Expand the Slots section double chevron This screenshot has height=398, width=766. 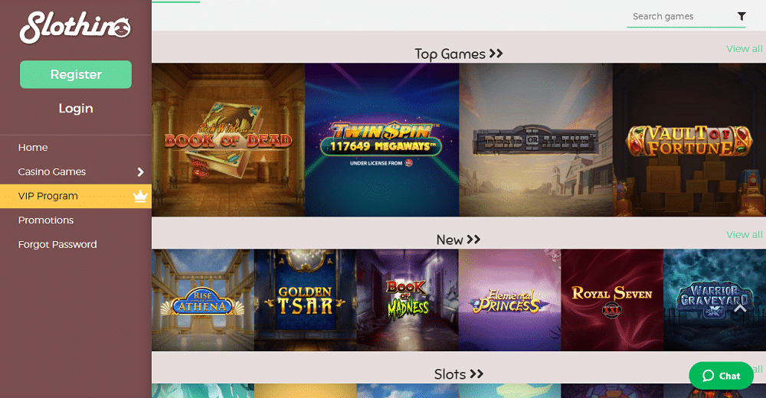point(476,374)
